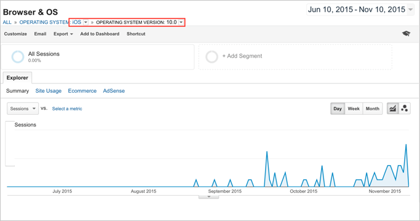420x221 pixels.
Task: Click the 0.00% value under All Sessions
Action: click(34, 60)
